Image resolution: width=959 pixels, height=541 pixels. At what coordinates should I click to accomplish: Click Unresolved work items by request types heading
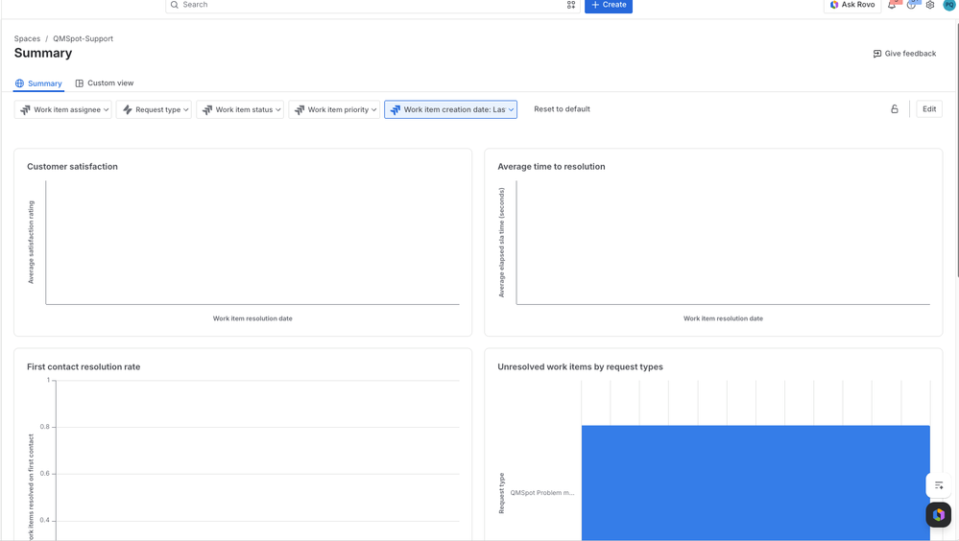click(x=580, y=366)
